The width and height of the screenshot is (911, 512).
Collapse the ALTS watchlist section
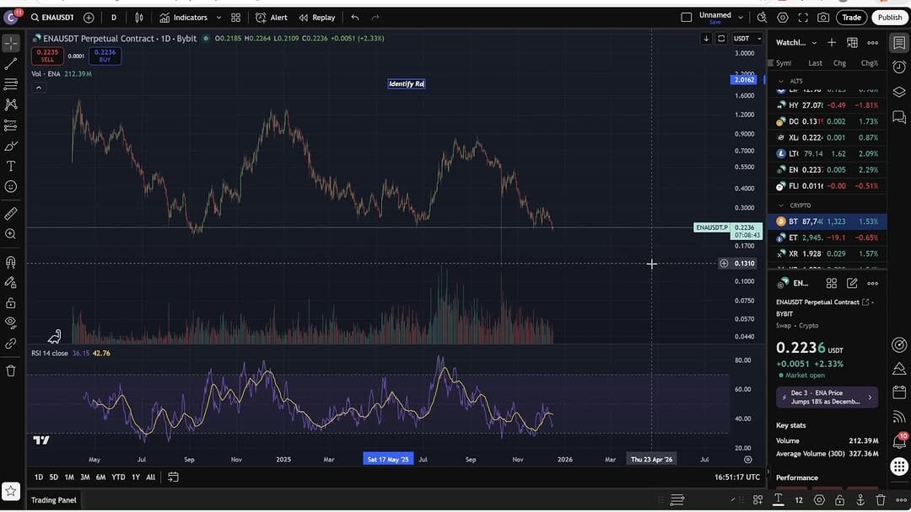[x=781, y=81]
